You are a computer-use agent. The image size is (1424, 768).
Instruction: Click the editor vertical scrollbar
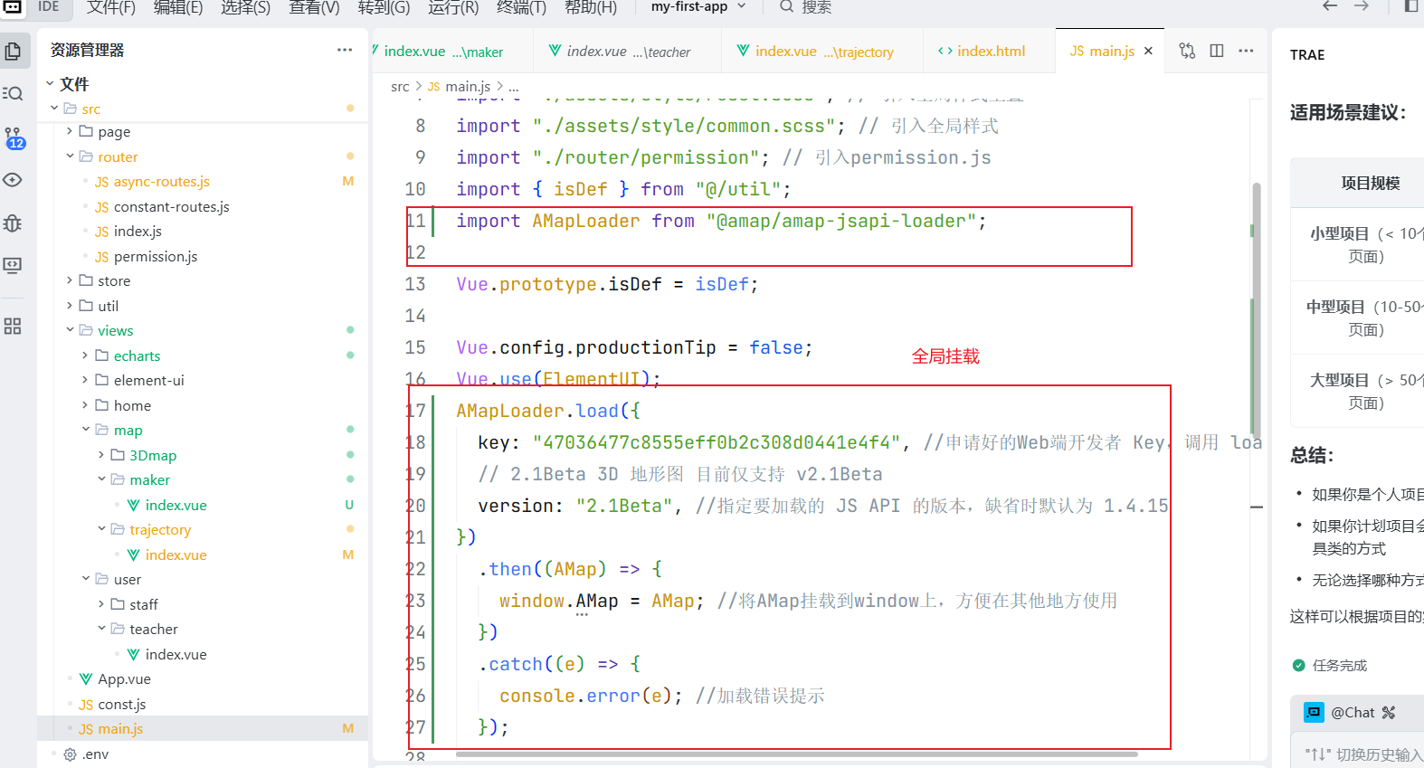[x=1256, y=312]
